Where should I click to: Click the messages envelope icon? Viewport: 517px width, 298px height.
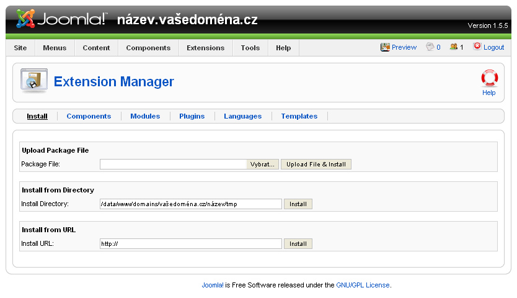430,47
